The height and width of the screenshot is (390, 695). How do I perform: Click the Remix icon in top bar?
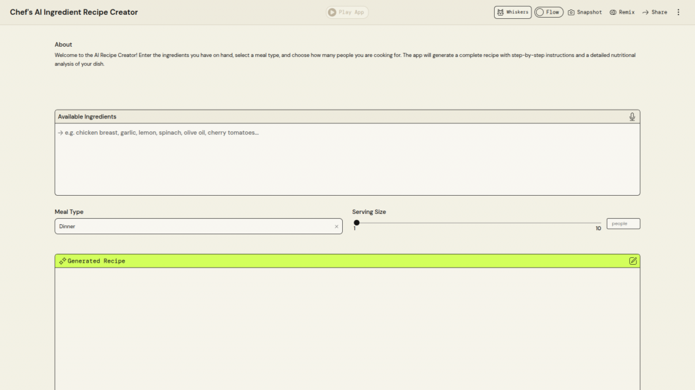pos(613,12)
